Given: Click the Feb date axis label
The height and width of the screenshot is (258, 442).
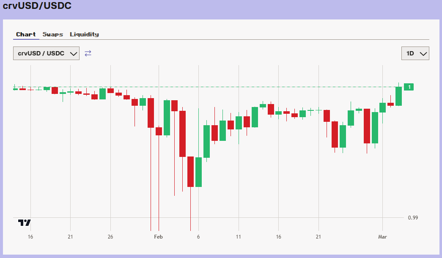Looking at the screenshot, I should 159,237.
